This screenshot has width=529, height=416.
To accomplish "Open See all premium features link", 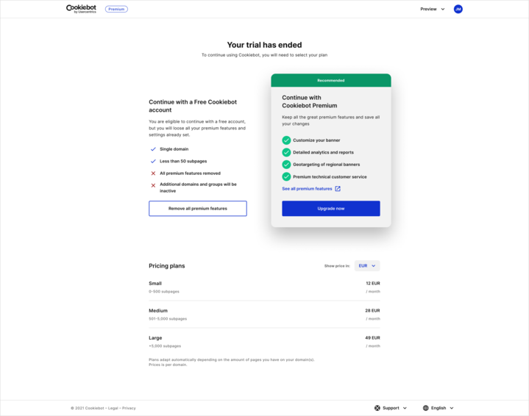I will [x=307, y=189].
